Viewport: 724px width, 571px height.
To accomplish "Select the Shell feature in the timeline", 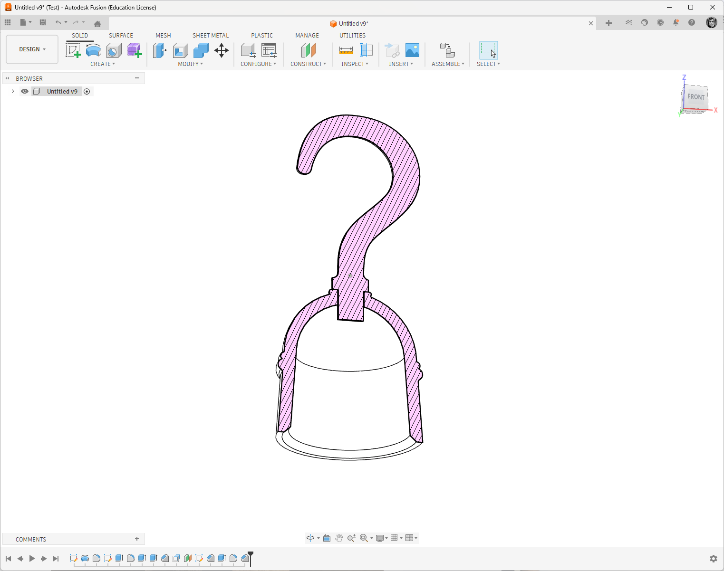I will (176, 558).
